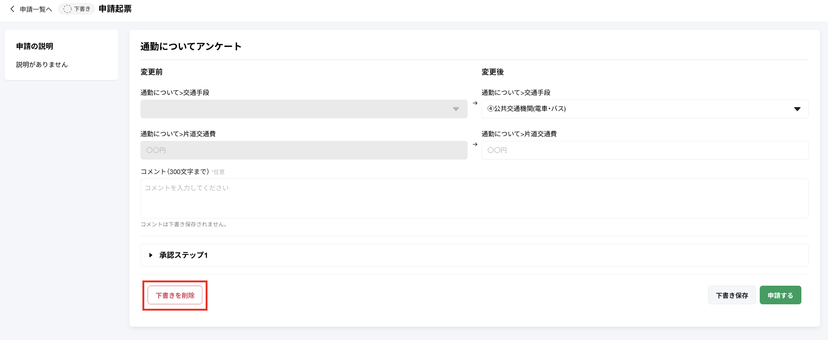830x340 pixels.
Task: Delete the draft with 下書きを削除
Action: [175, 295]
